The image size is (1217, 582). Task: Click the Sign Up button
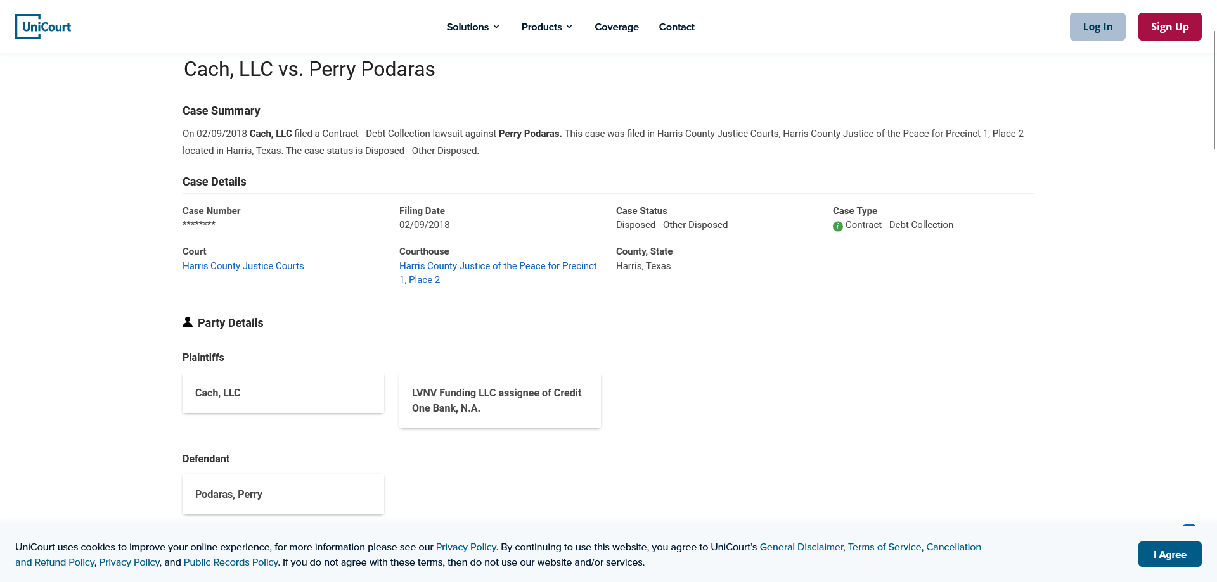point(1170,27)
